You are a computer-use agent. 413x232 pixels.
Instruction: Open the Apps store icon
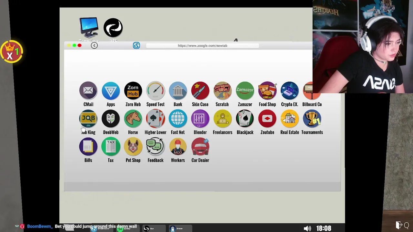click(111, 91)
